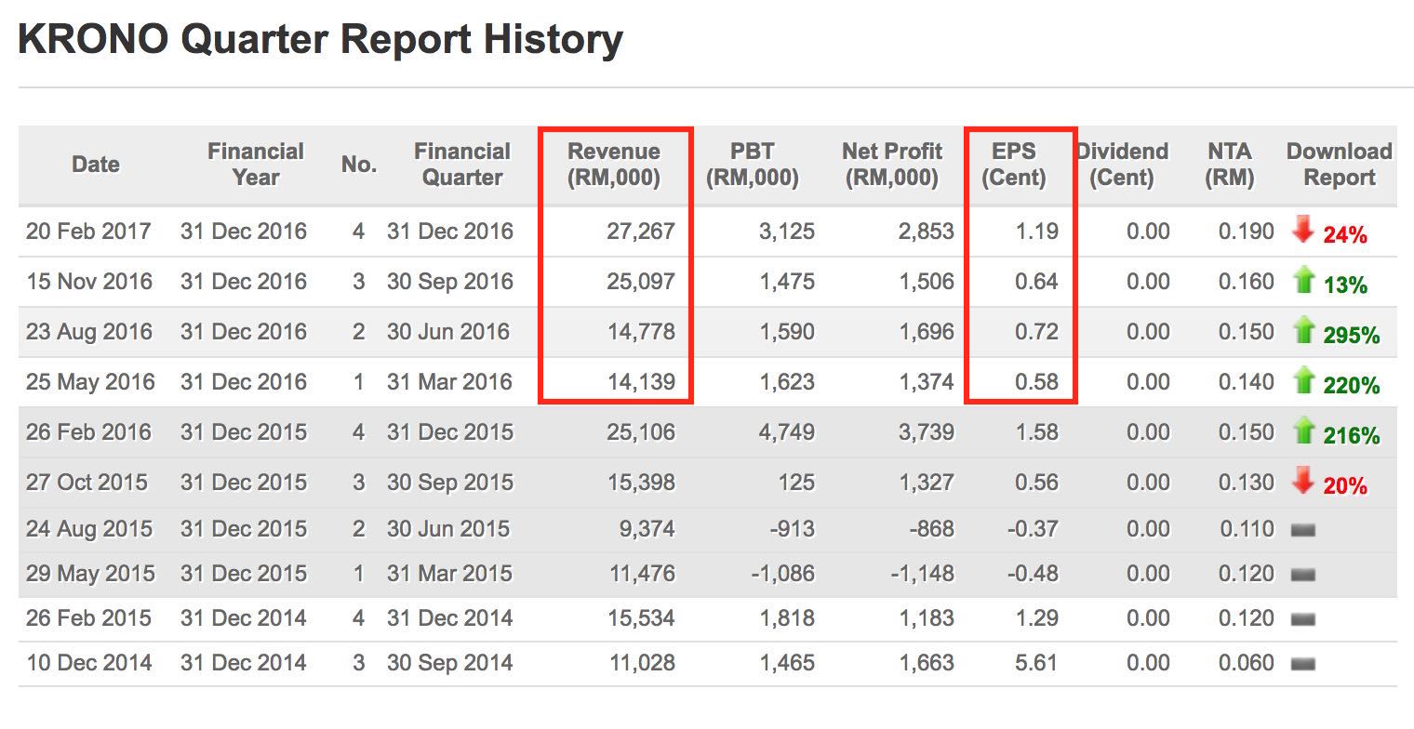
Task: Click PBT value -1,086
Action: pyautogui.click(x=783, y=574)
